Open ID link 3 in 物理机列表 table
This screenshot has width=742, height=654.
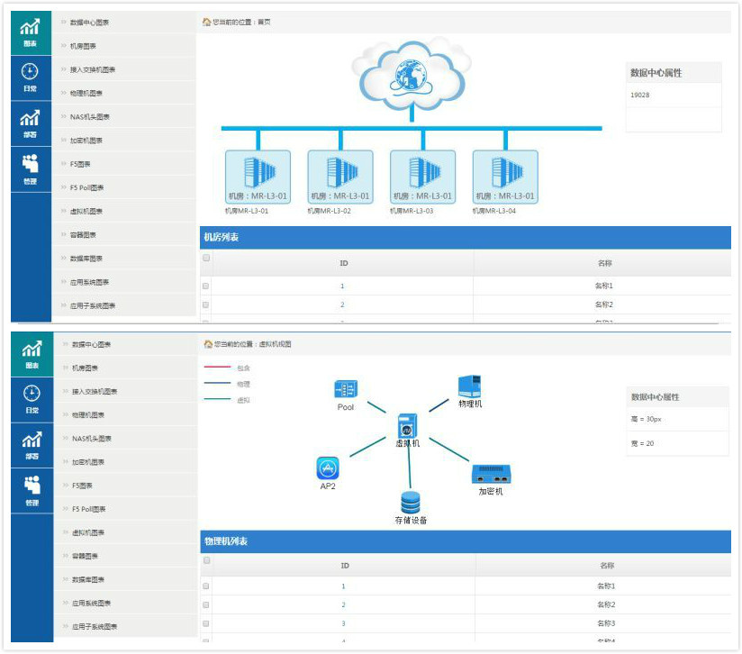tap(344, 623)
